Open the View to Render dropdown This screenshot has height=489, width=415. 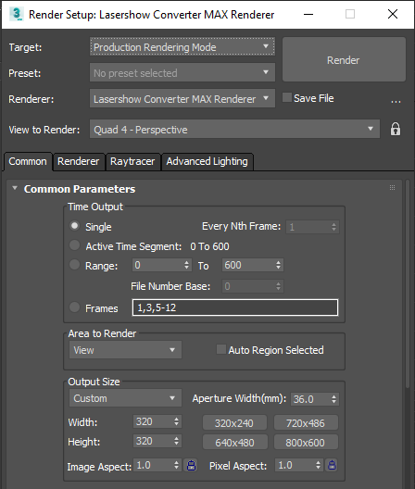coord(234,129)
